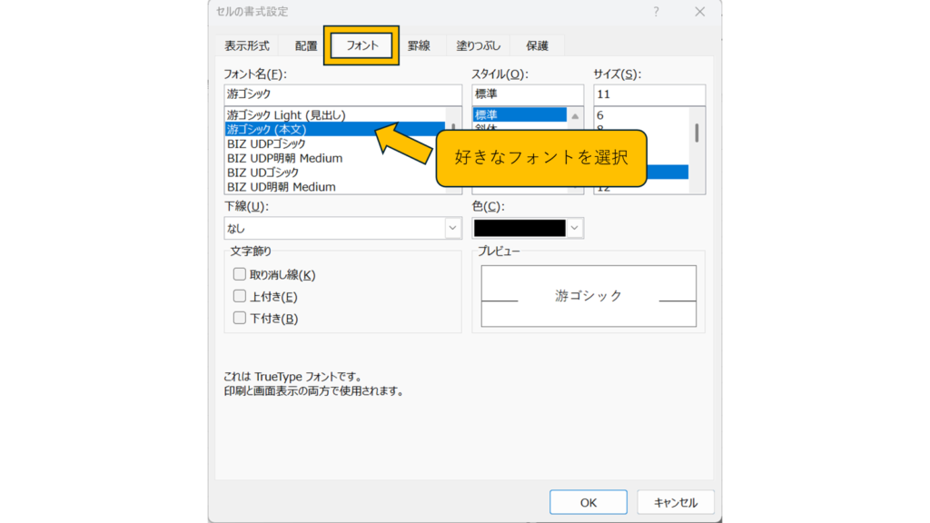Screen dimensions: 930x523
Task: Check the 下付き subscript checkbox
Action: click(240, 318)
